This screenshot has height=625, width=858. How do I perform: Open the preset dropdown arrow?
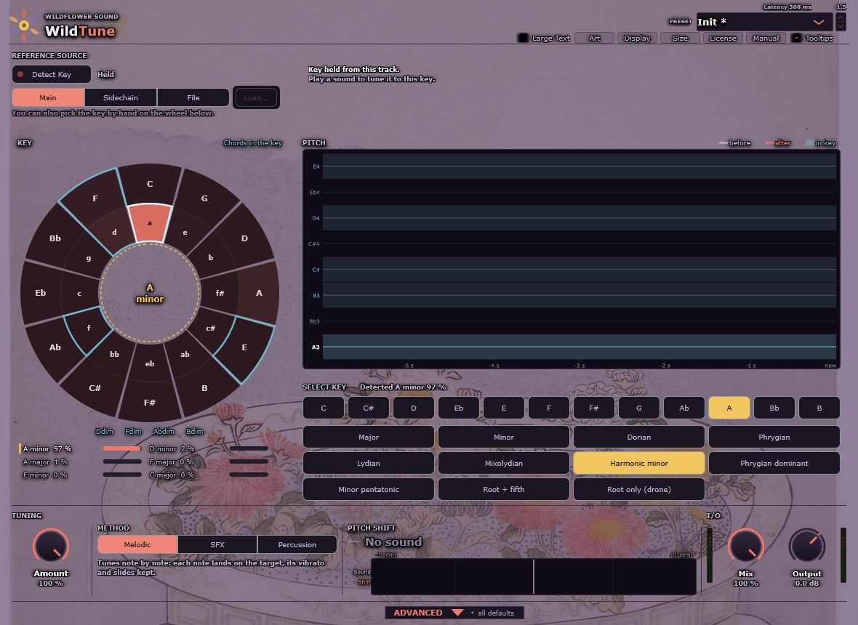click(x=819, y=22)
